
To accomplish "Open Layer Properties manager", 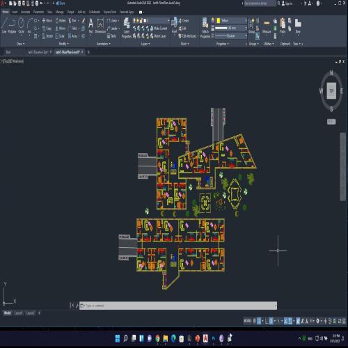I will tap(127, 27).
